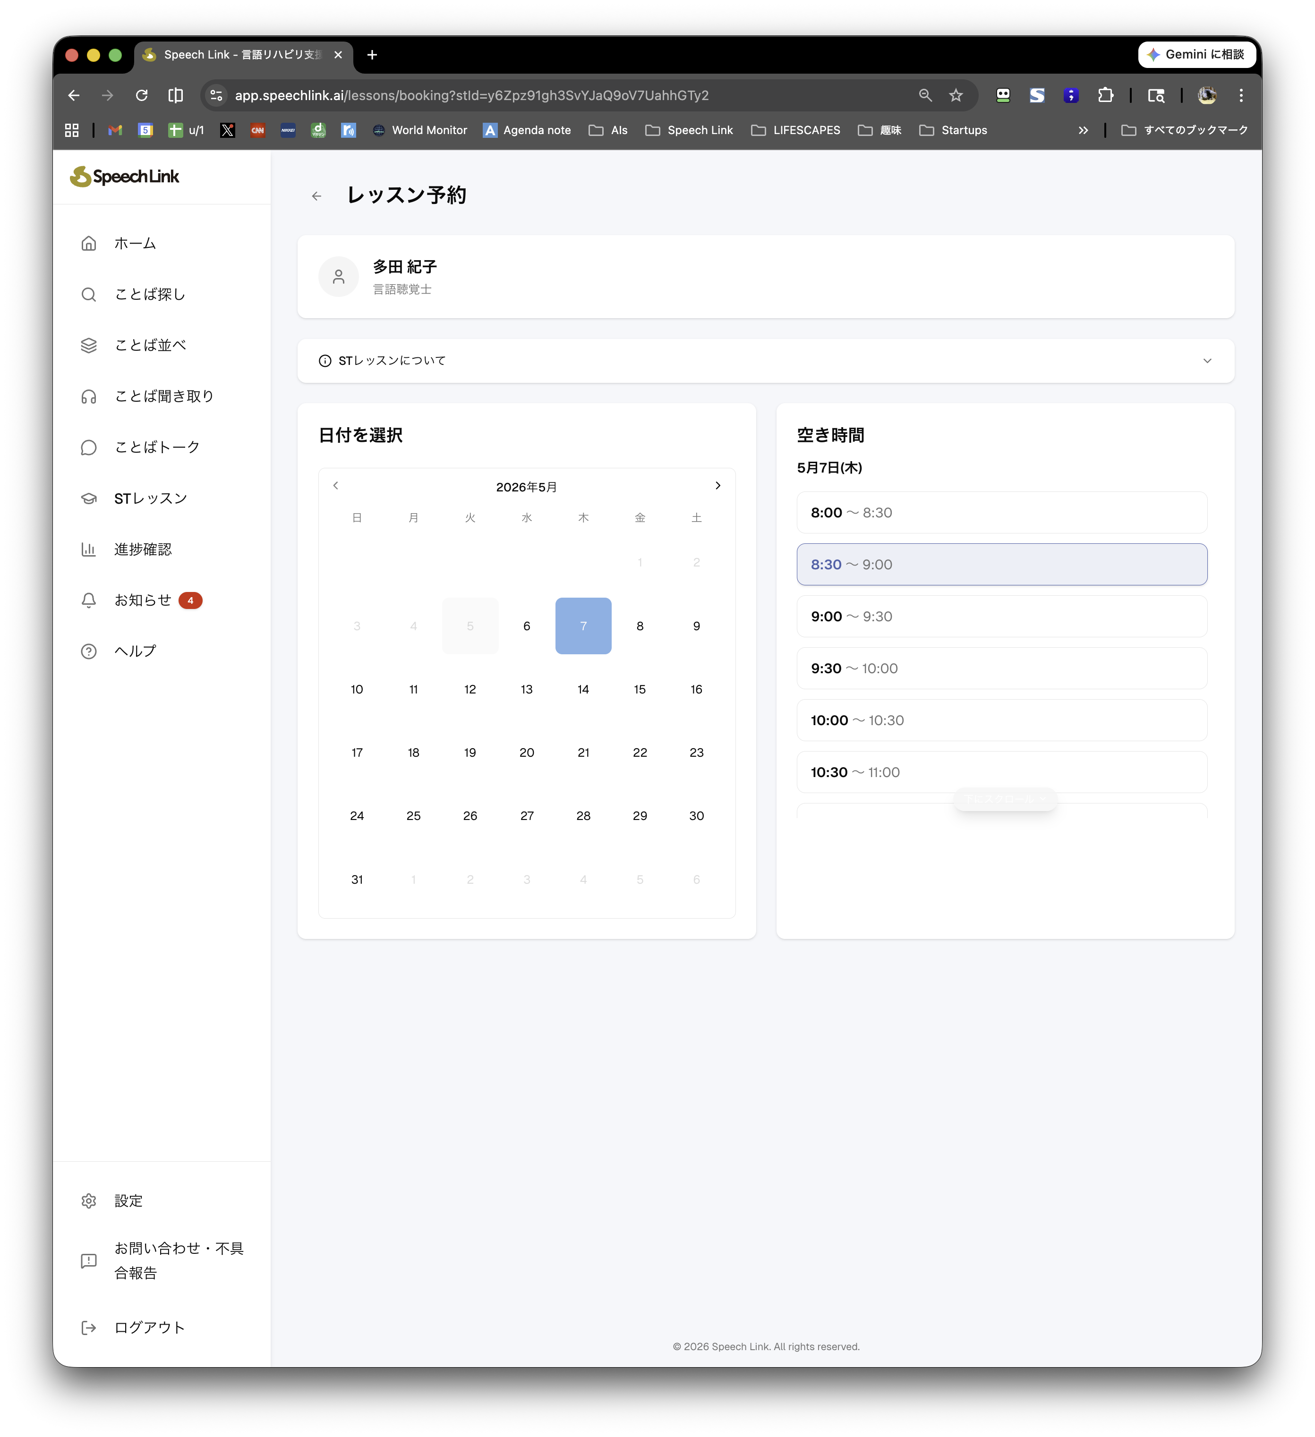The width and height of the screenshot is (1315, 1437).
Task: Select May 6 on the calendar
Action: [526, 626]
